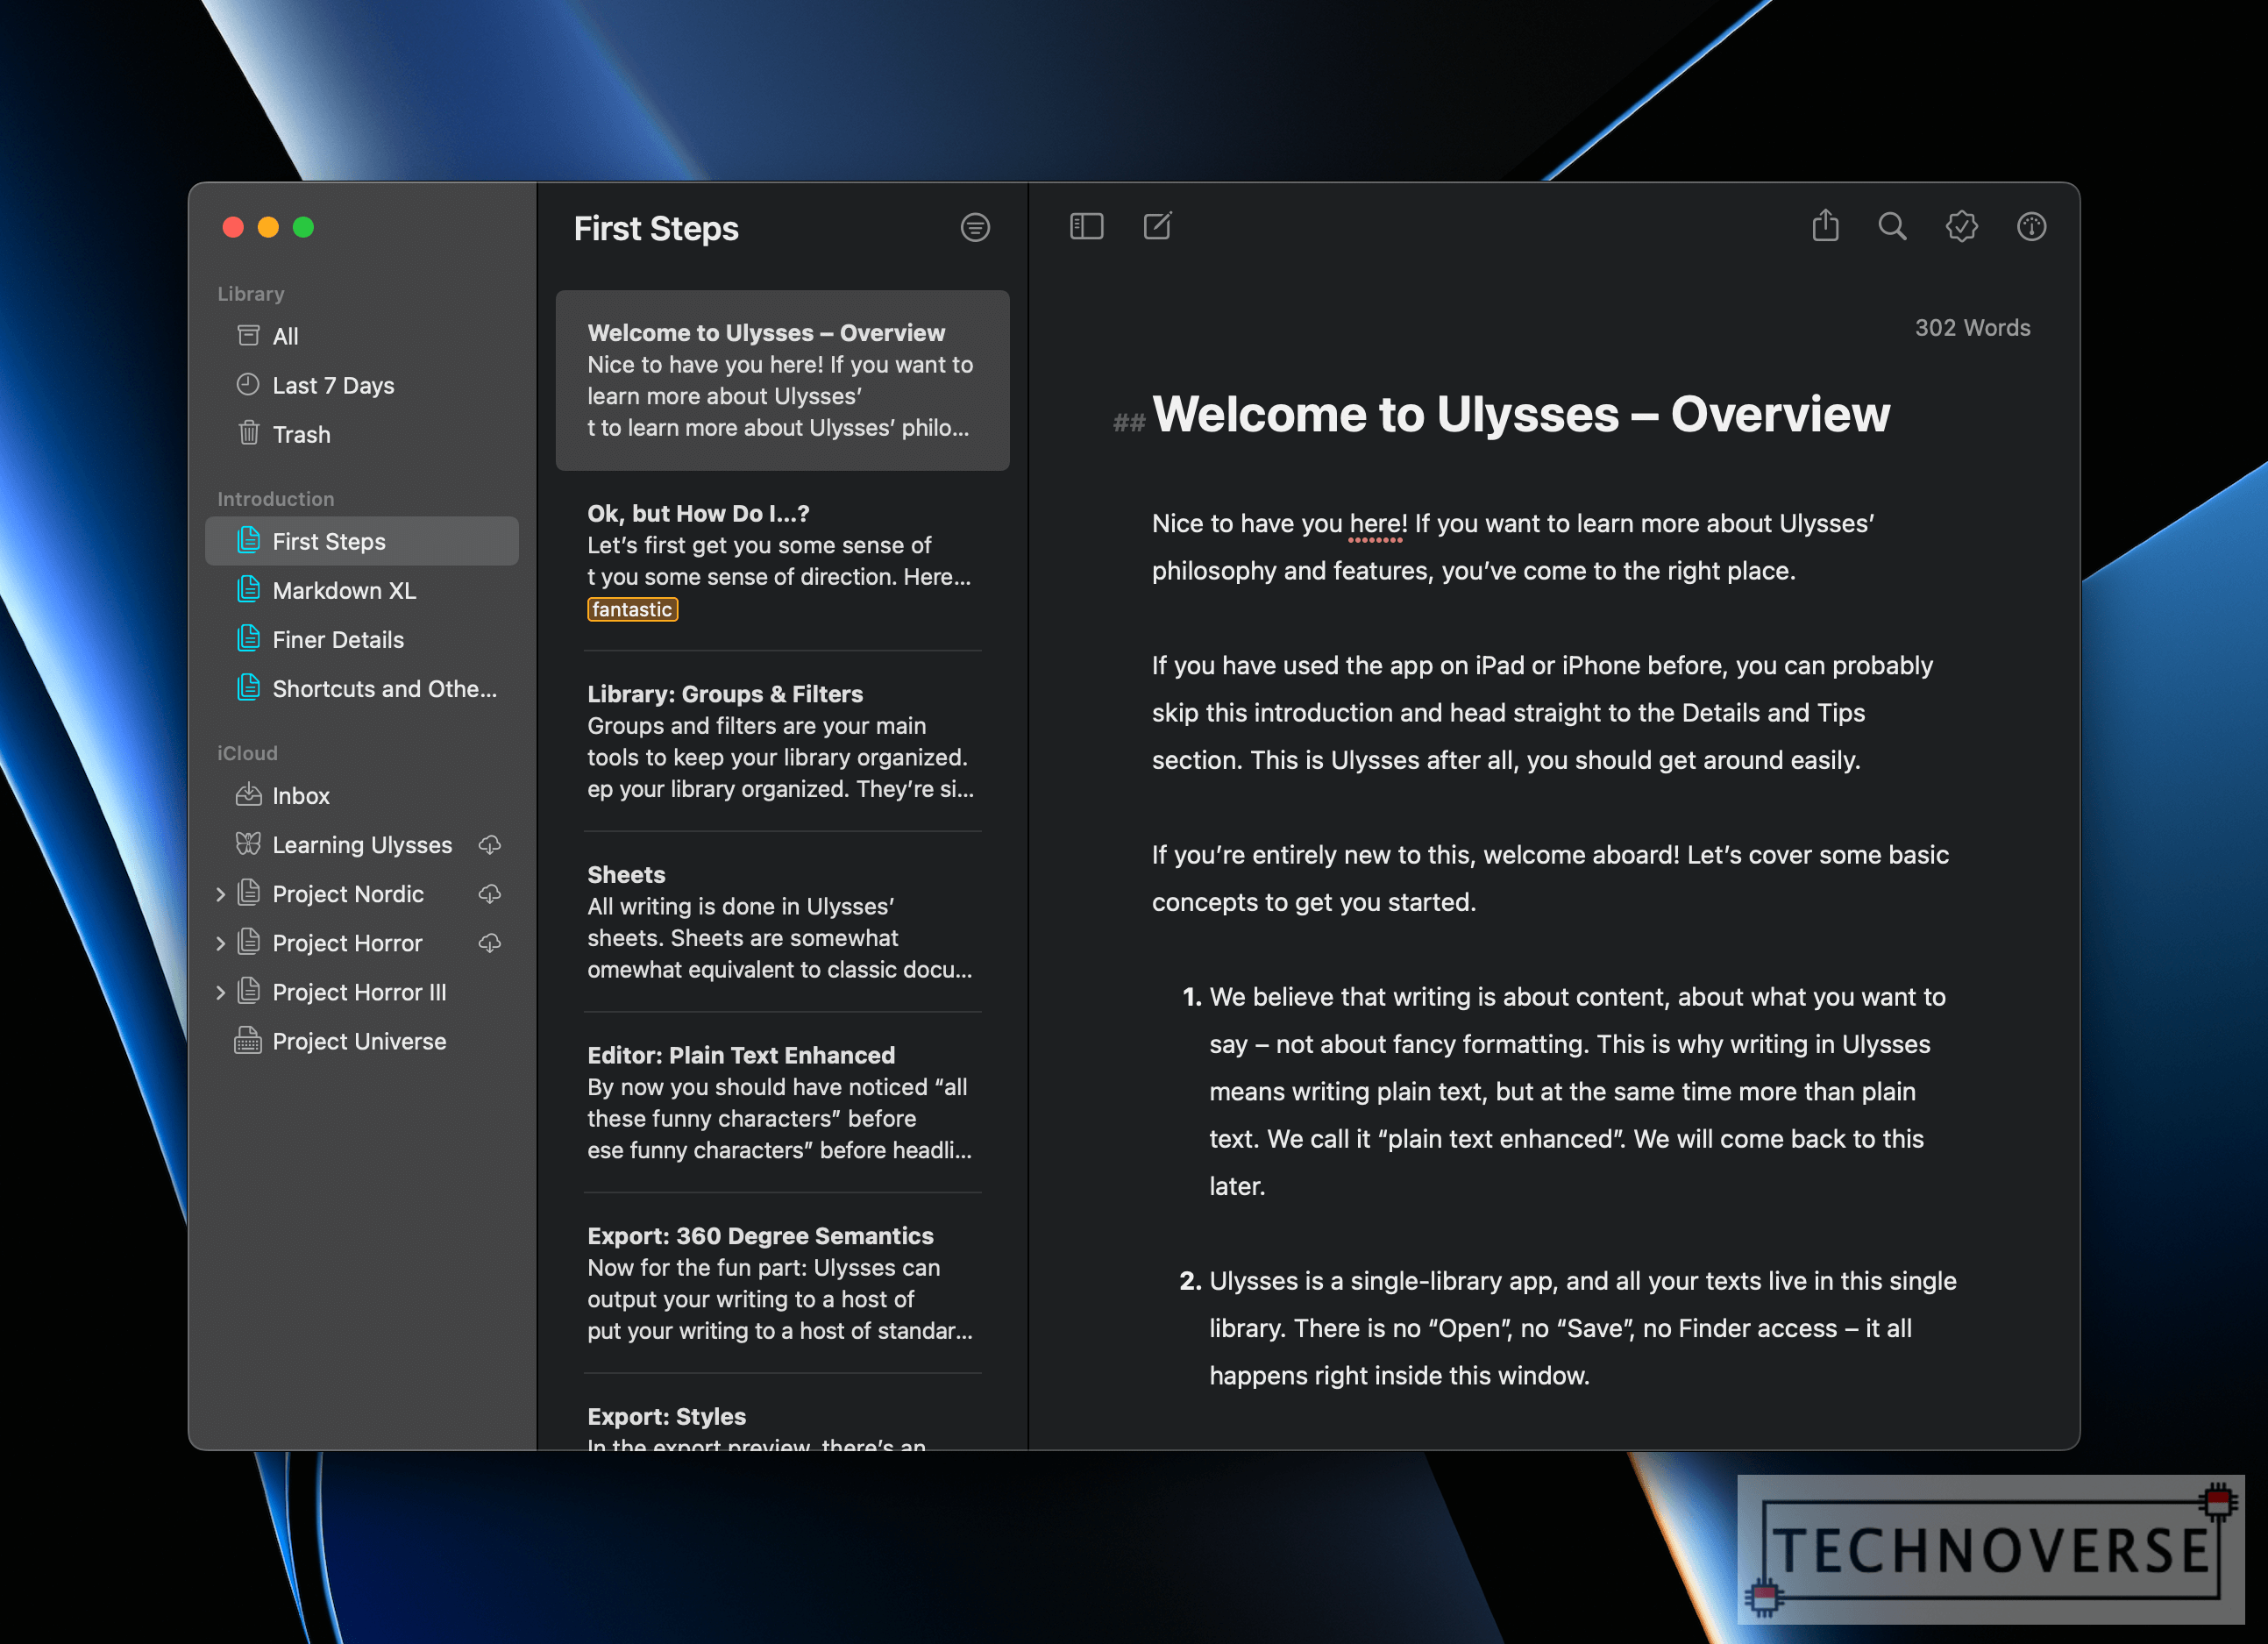Viewport: 2268px width, 1644px height.
Task: Select All in Library section
Action: pos(287,332)
